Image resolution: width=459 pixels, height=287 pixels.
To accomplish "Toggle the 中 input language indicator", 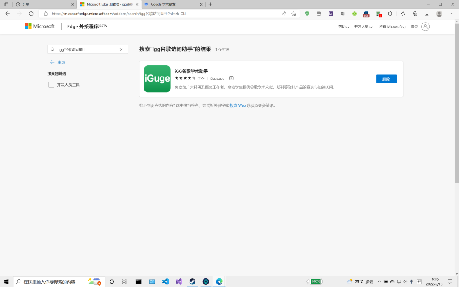I will tap(411, 281).
